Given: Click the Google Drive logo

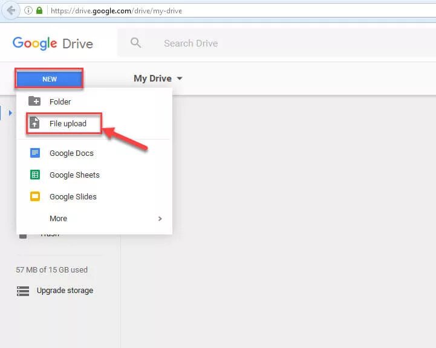Looking at the screenshot, I should coord(53,43).
